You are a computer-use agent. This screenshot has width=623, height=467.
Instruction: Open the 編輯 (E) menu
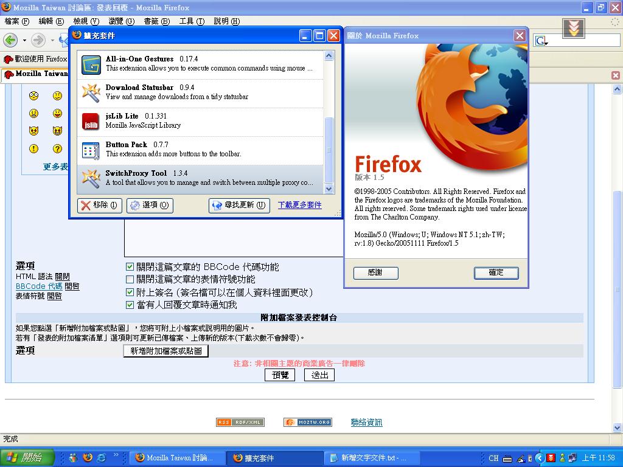click(51, 21)
